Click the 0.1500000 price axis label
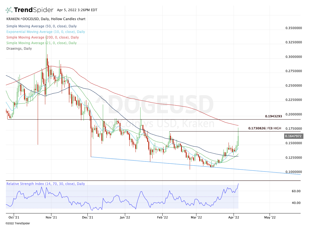Image resolution: width=309 pixels, height=226 pixels. (x=294, y=143)
